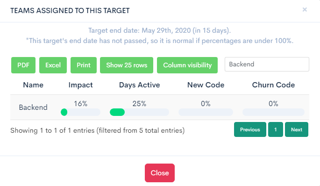The width and height of the screenshot is (320, 186).
Task: Click the Days Active 25% progress bar
Action: [x=139, y=112]
